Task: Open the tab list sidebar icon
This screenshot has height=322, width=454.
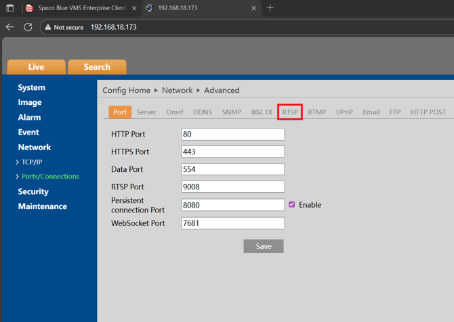Action: click(9, 8)
